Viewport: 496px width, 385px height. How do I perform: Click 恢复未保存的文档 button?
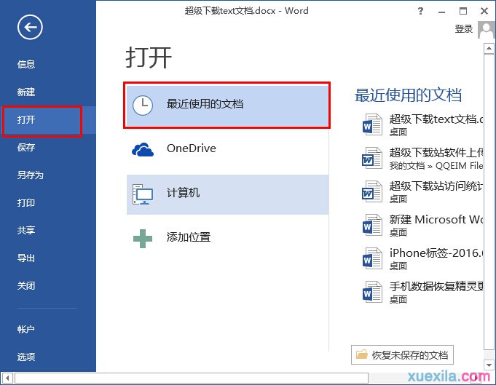[x=402, y=355]
